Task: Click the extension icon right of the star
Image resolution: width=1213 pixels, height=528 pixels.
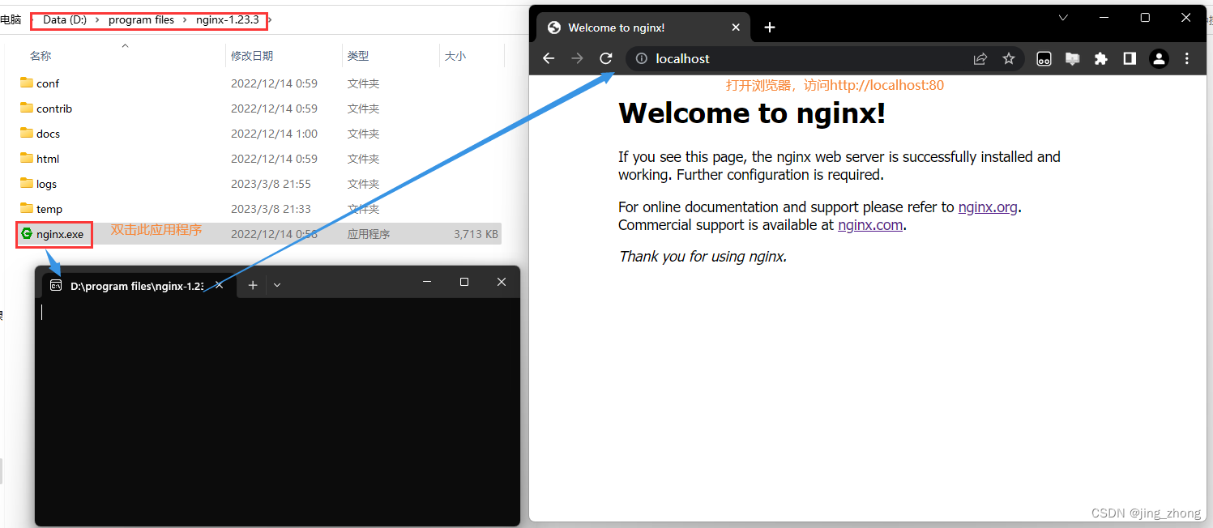Action: 1044,58
